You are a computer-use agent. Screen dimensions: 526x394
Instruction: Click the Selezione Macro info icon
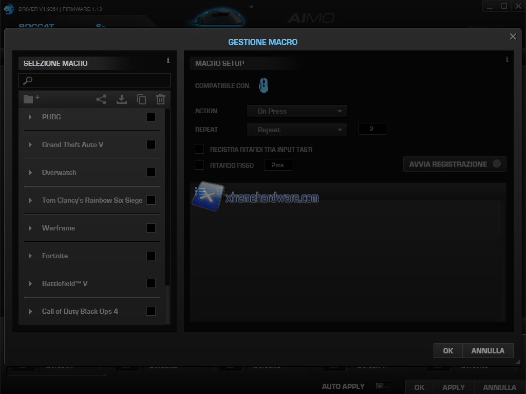click(x=168, y=61)
